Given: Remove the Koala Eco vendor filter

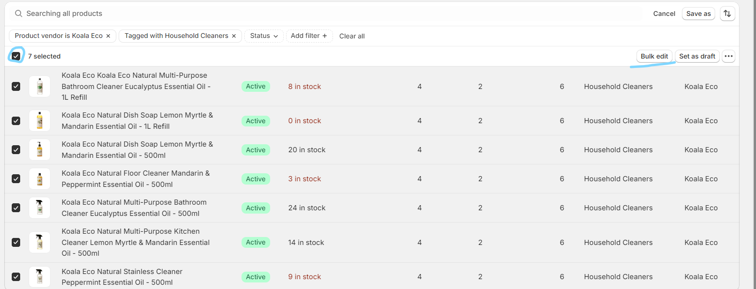Looking at the screenshot, I should click(x=108, y=36).
